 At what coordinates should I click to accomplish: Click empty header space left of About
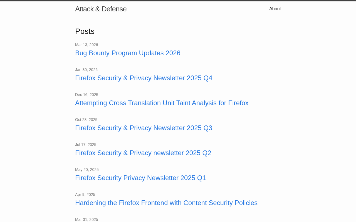(x=195, y=9)
